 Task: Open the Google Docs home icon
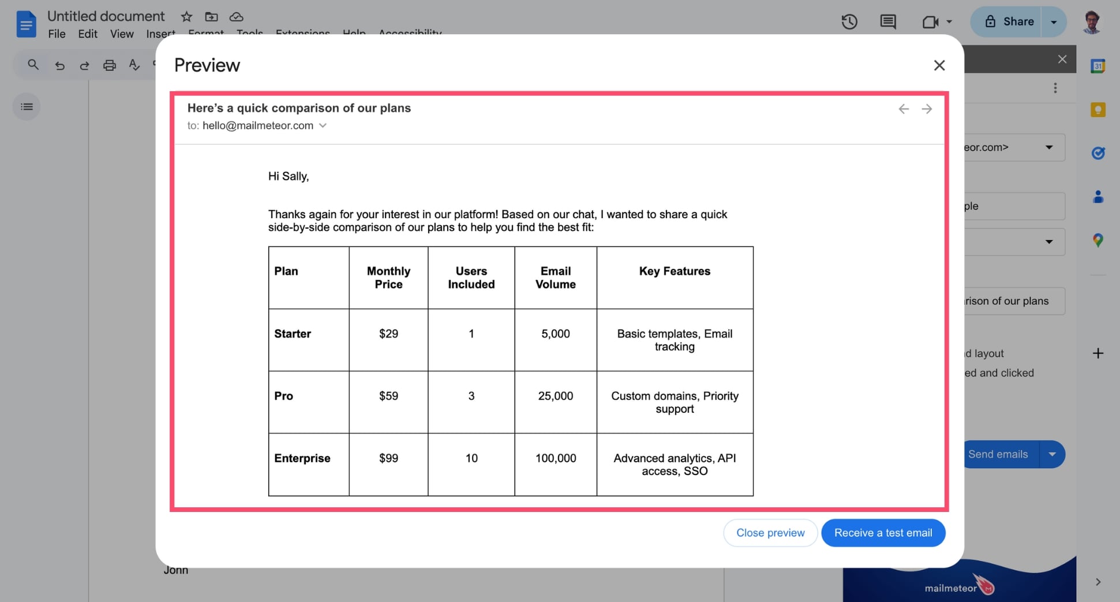coord(26,24)
